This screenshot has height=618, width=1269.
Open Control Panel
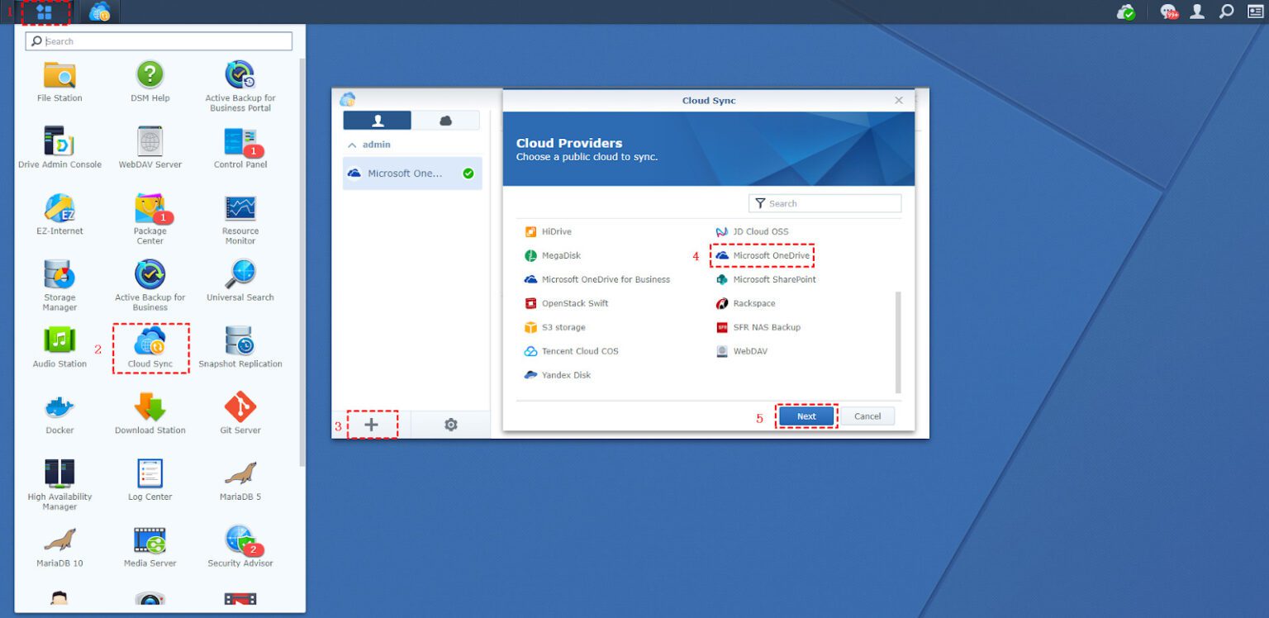coord(240,148)
